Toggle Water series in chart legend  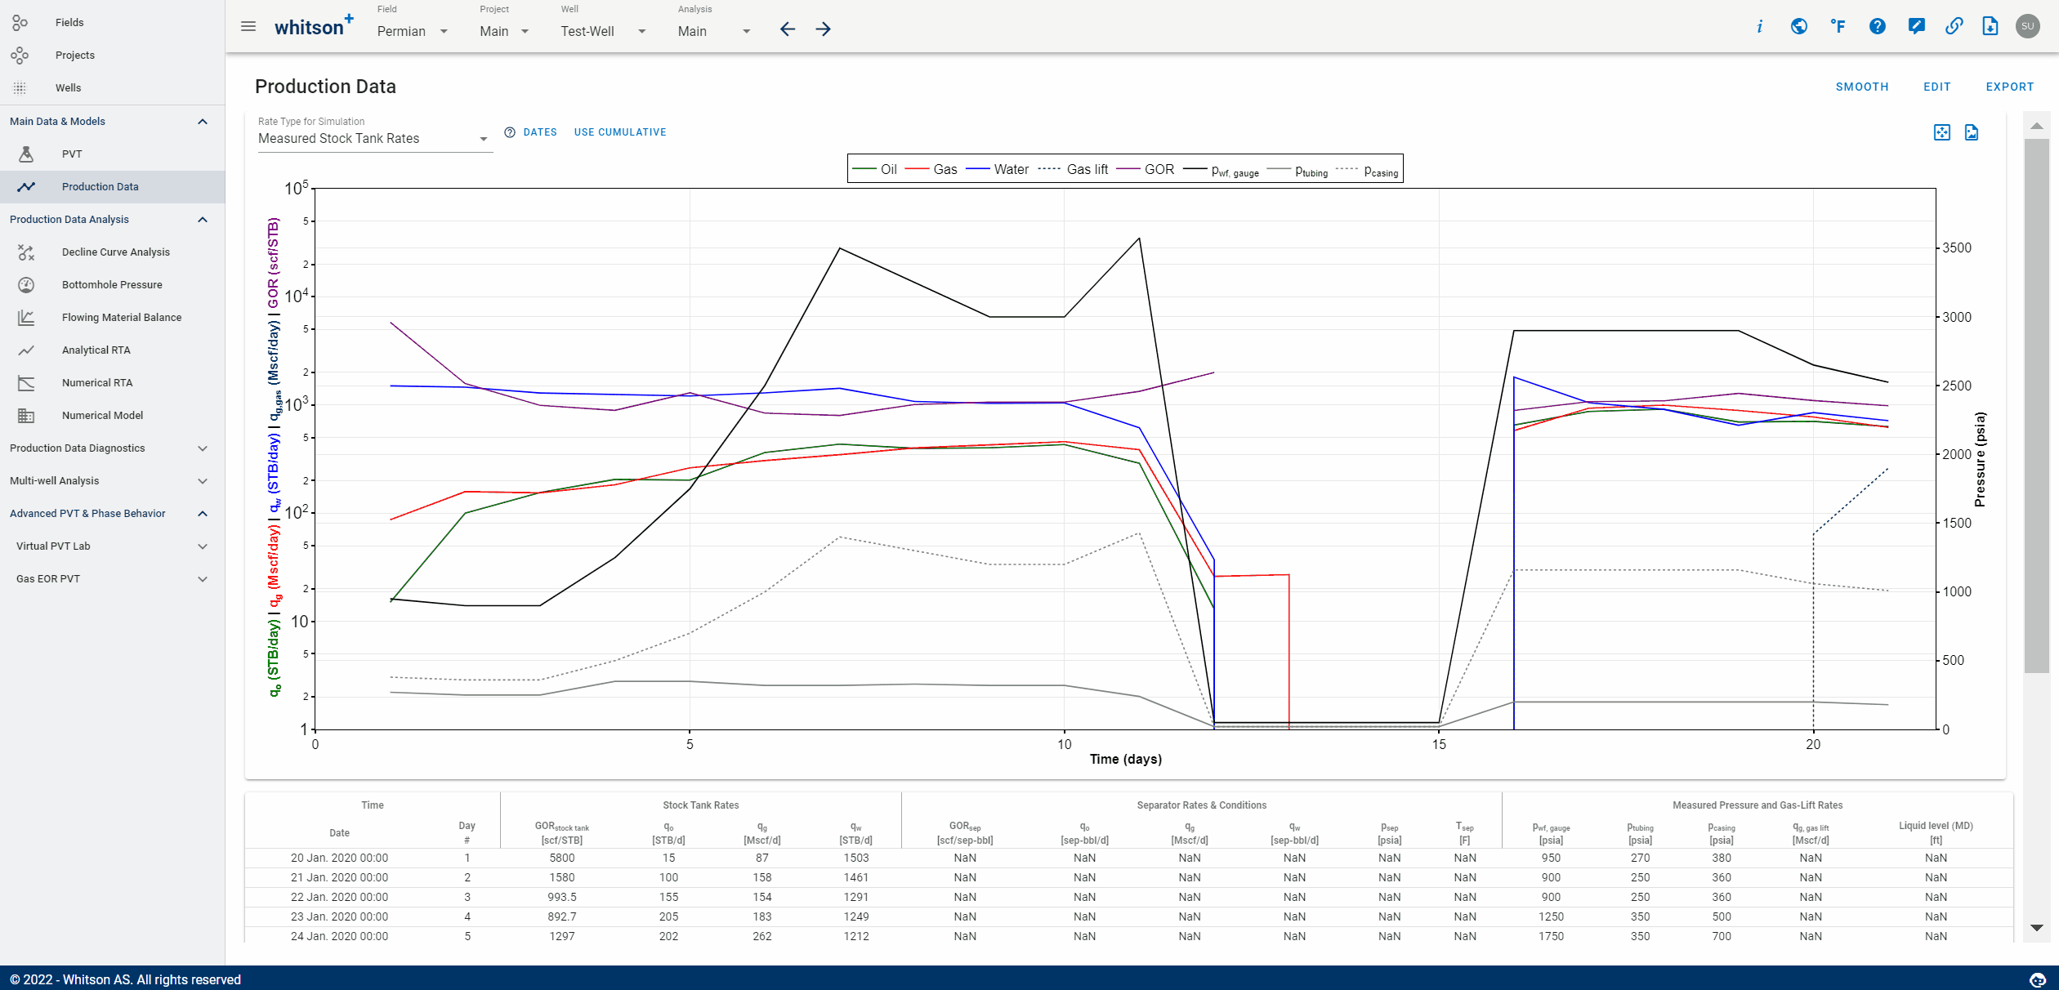tap(998, 169)
